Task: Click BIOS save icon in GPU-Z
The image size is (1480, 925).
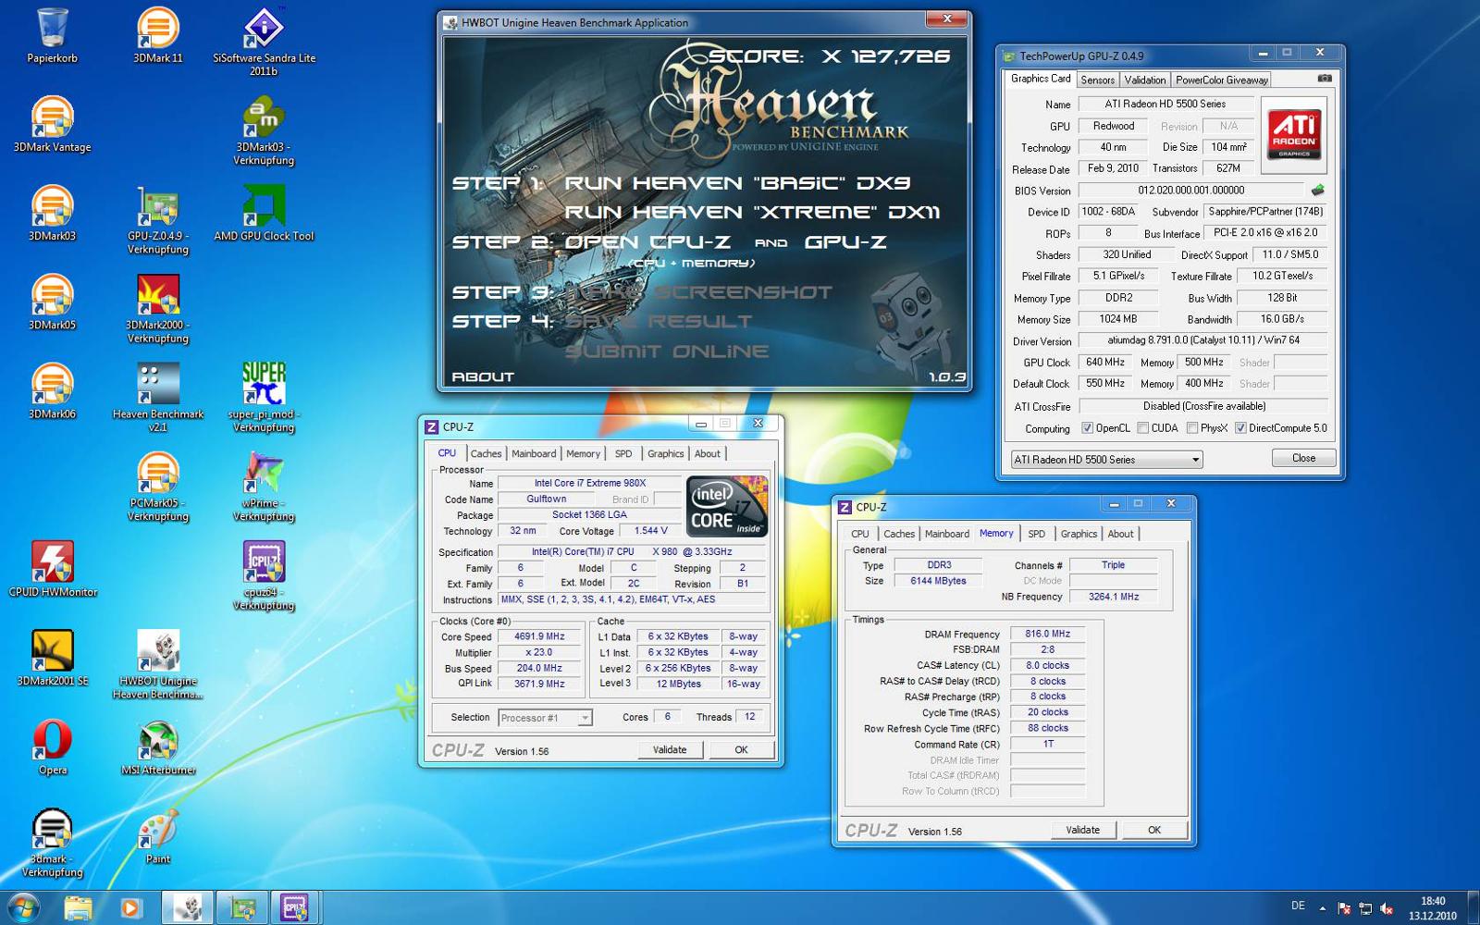Action: [x=1317, y=190]
